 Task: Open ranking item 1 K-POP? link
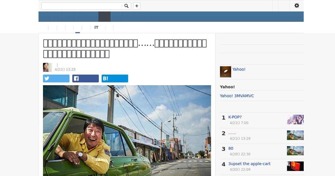tap(235, 117)
